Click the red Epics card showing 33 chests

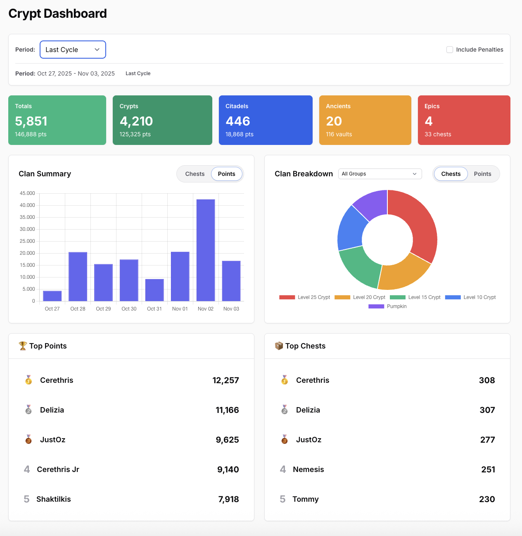click(464, 120)
